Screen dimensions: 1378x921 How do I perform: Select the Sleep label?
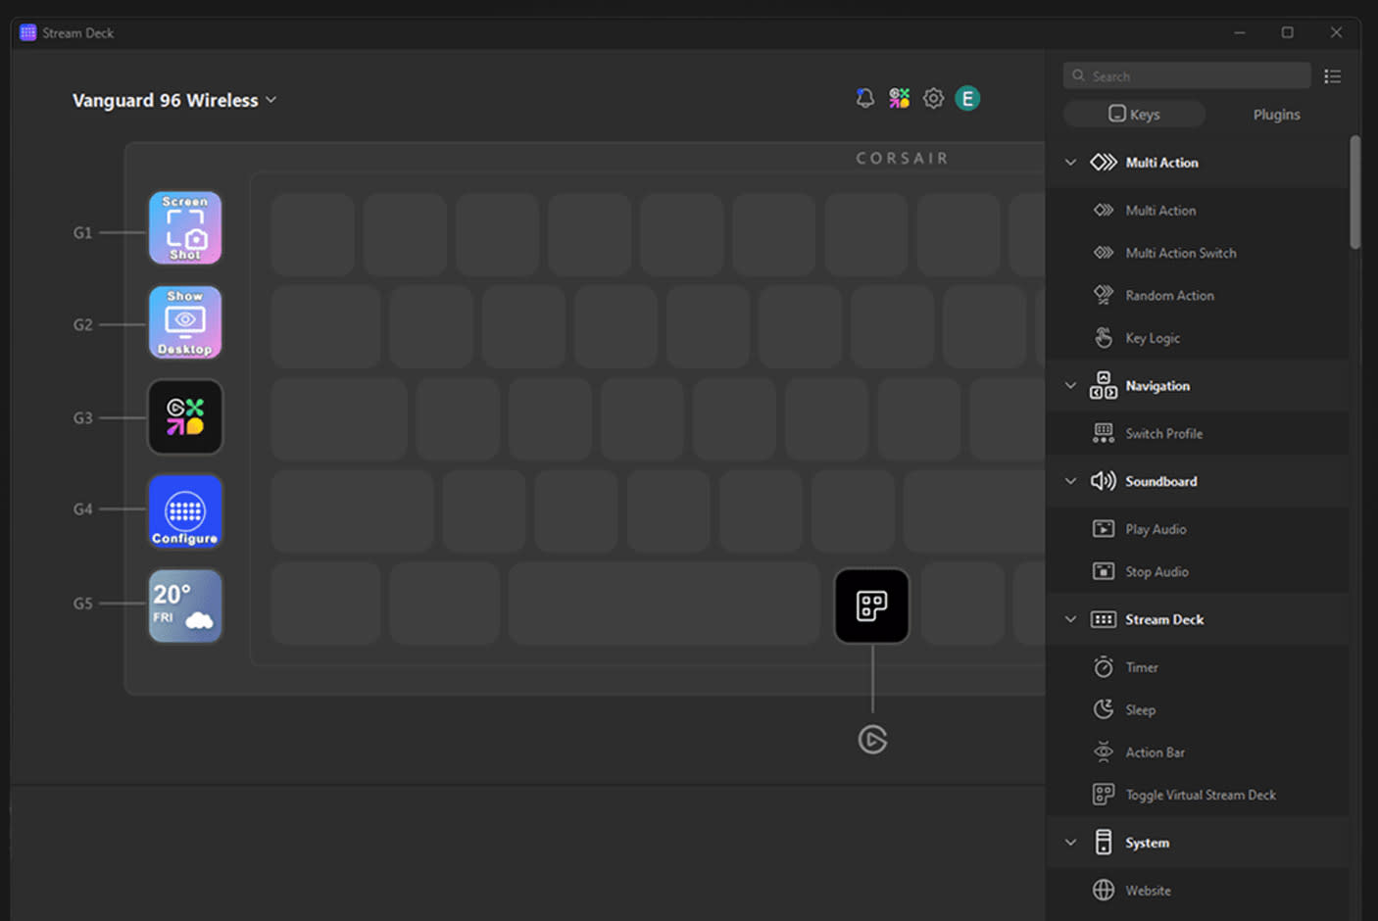pos(1140,709)
